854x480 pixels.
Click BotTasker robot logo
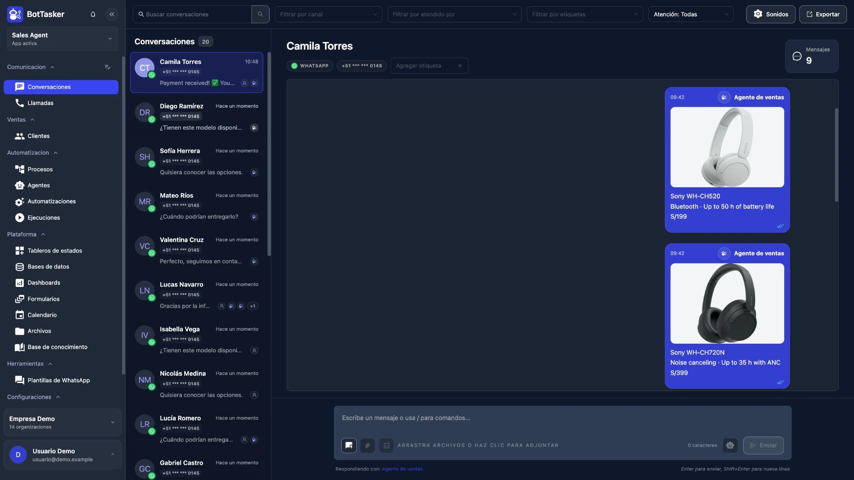(15, 14)
